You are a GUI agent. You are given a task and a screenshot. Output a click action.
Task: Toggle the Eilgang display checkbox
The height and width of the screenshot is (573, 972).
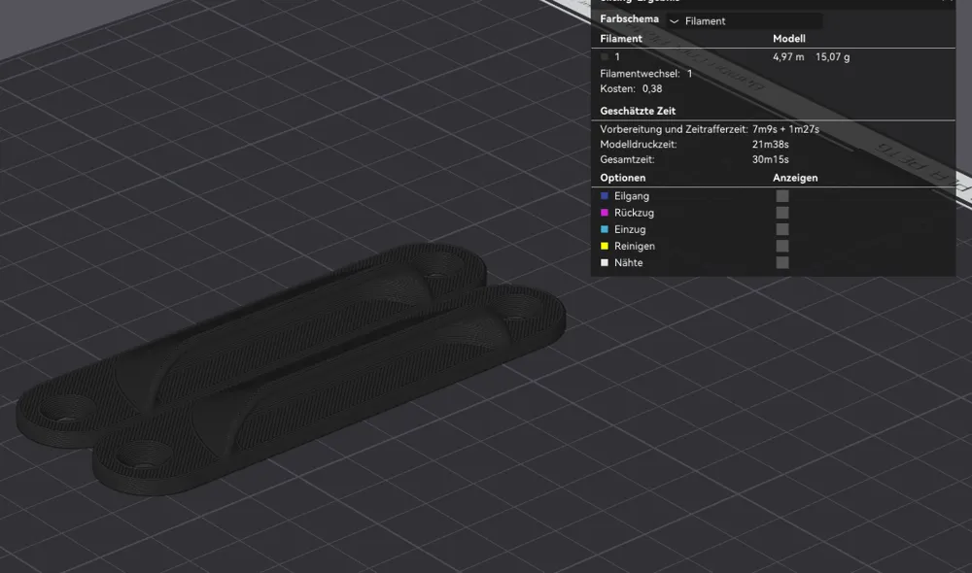[x=782, y=196]
